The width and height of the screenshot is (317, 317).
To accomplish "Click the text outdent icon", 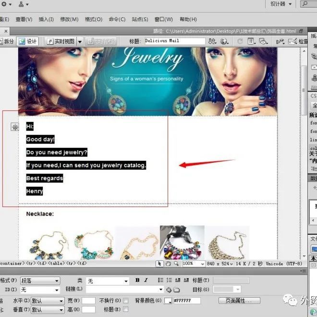I will 178,280.
